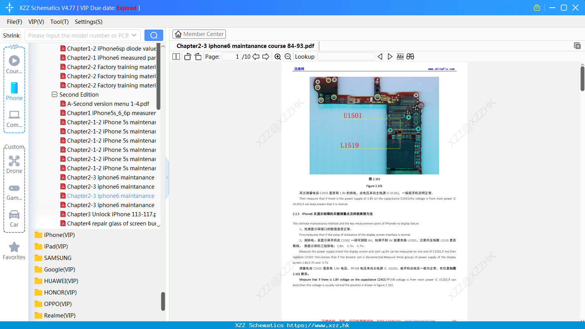Screen dimensions: 585x329
Task: Click the yellow toolbox icon in title bar
Action: click(x=537, y=8)
